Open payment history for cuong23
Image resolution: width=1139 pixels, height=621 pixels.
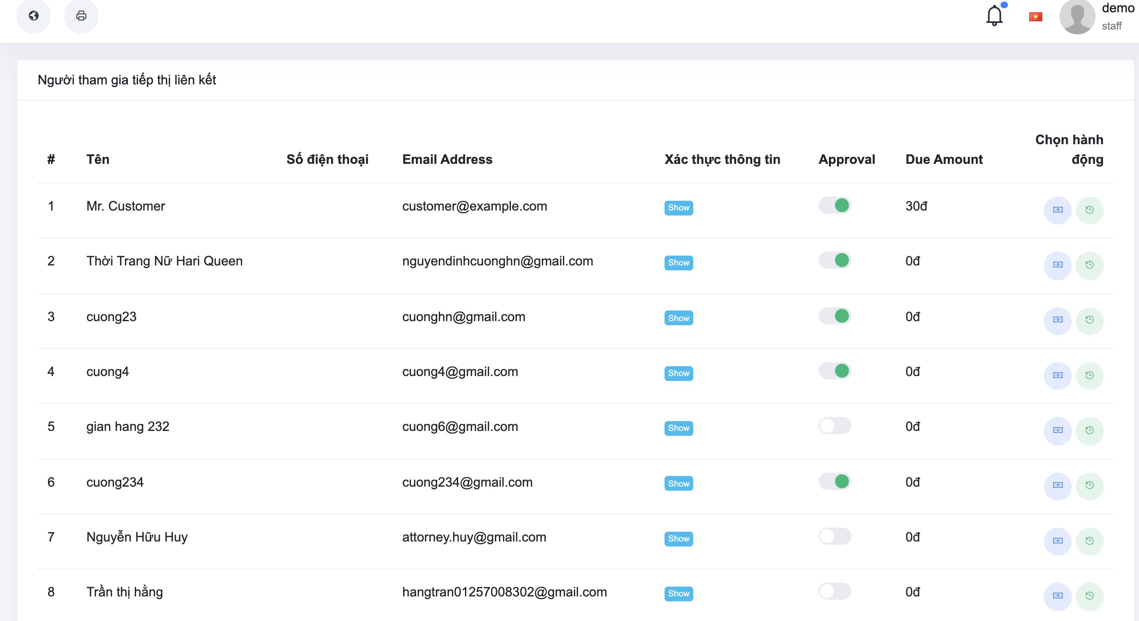coord(1089,320)
